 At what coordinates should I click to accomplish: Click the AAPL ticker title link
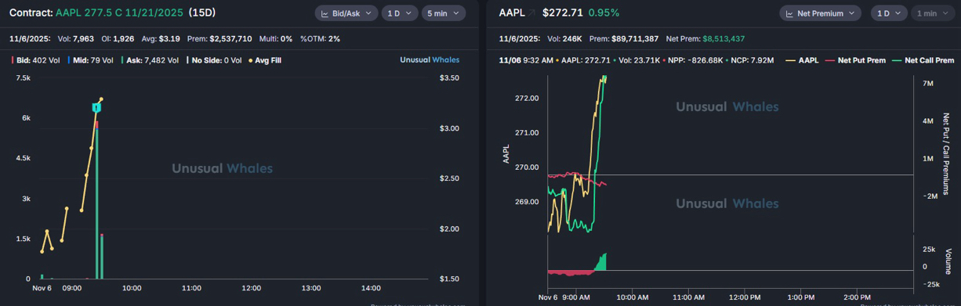pos(512,13)
